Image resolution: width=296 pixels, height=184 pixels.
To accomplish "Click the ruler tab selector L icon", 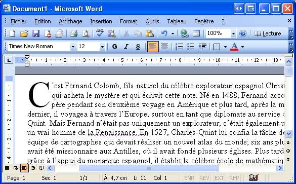I will pyautogui.click(x=9, y=60).
